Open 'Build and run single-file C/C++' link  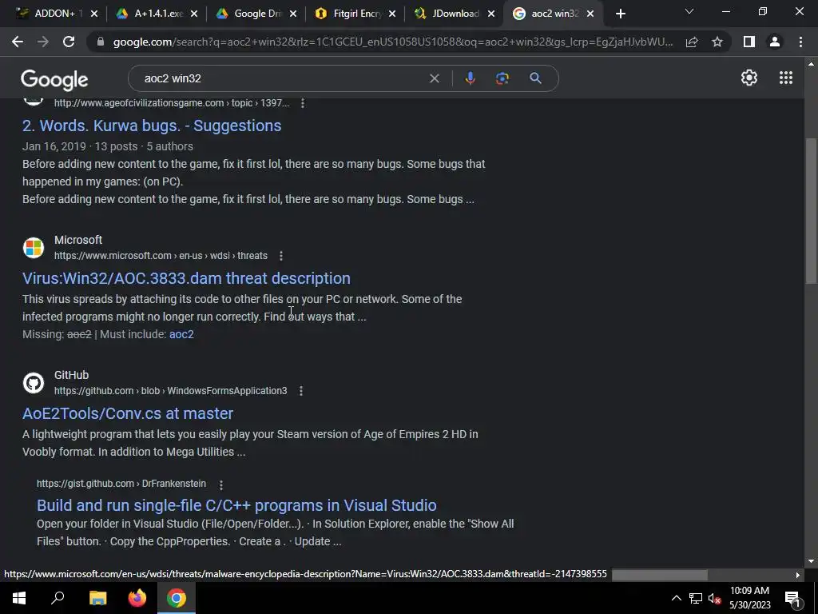tap(236, 505)
